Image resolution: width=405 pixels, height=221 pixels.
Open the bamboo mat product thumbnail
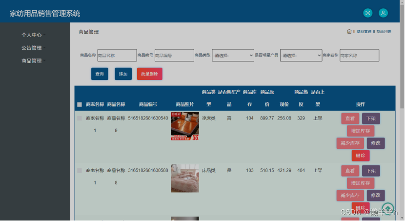184,126
